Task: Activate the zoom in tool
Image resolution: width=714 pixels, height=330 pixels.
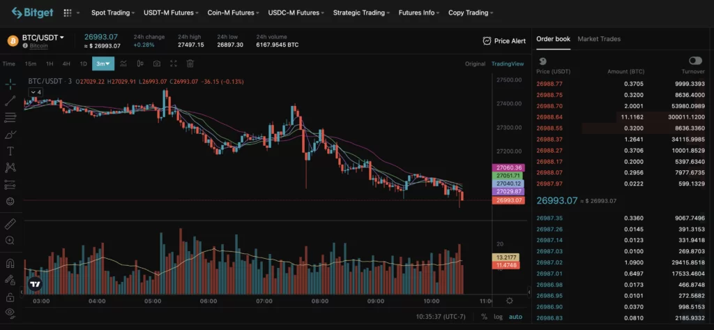Action: pyautogui.click(x=10, y=240)
